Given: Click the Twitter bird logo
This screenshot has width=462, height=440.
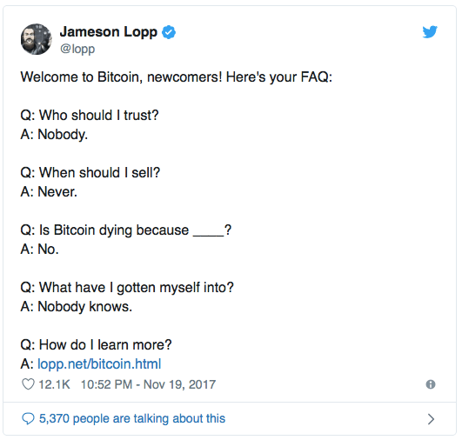Looking at the screenshot, I should 430,32.
